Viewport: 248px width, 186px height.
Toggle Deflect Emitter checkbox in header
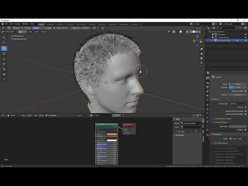[55, 28]
